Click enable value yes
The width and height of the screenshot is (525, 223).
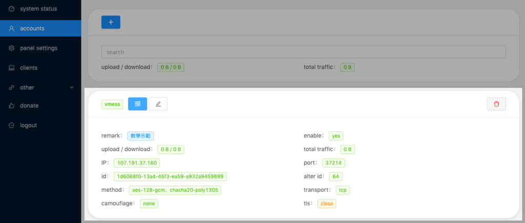point(336,136)
